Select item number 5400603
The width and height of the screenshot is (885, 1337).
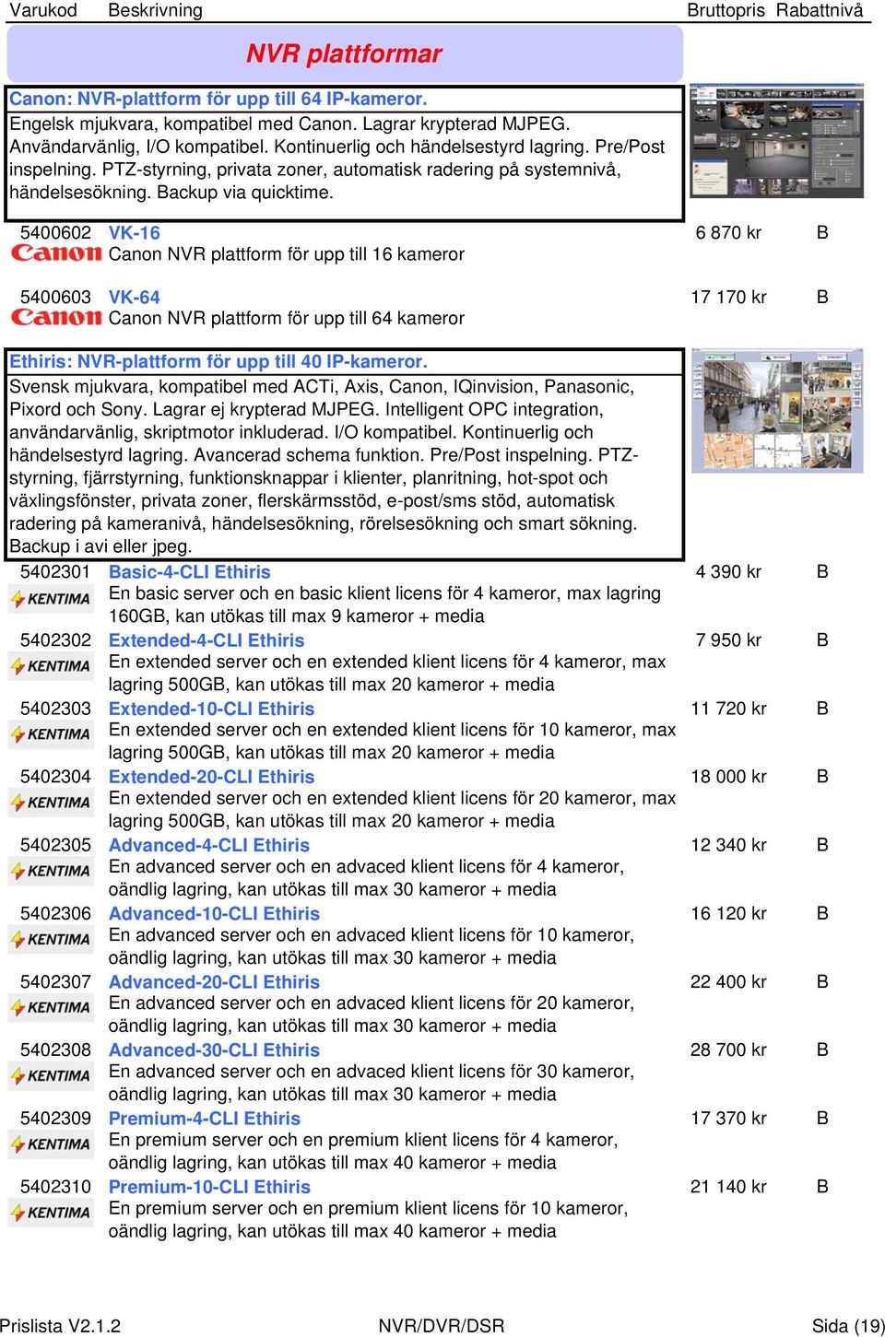[55, 298]
